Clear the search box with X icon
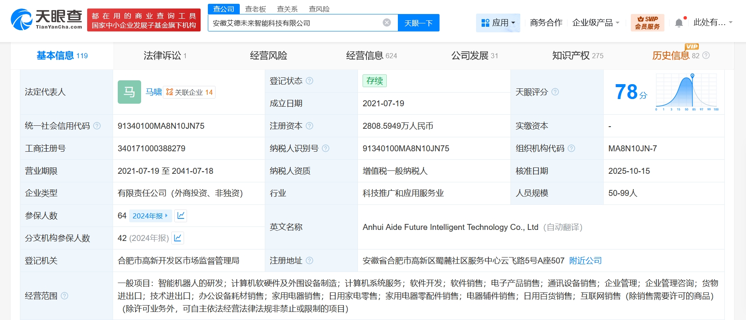This screenshot has width=746, height=320. coord(386,23)
